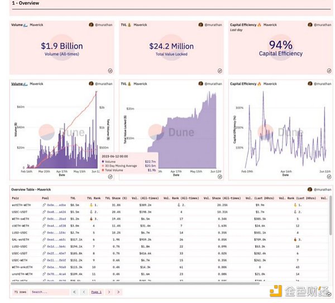
Task: Go to next page of Overview Table
Action: [x=108, y=292]
